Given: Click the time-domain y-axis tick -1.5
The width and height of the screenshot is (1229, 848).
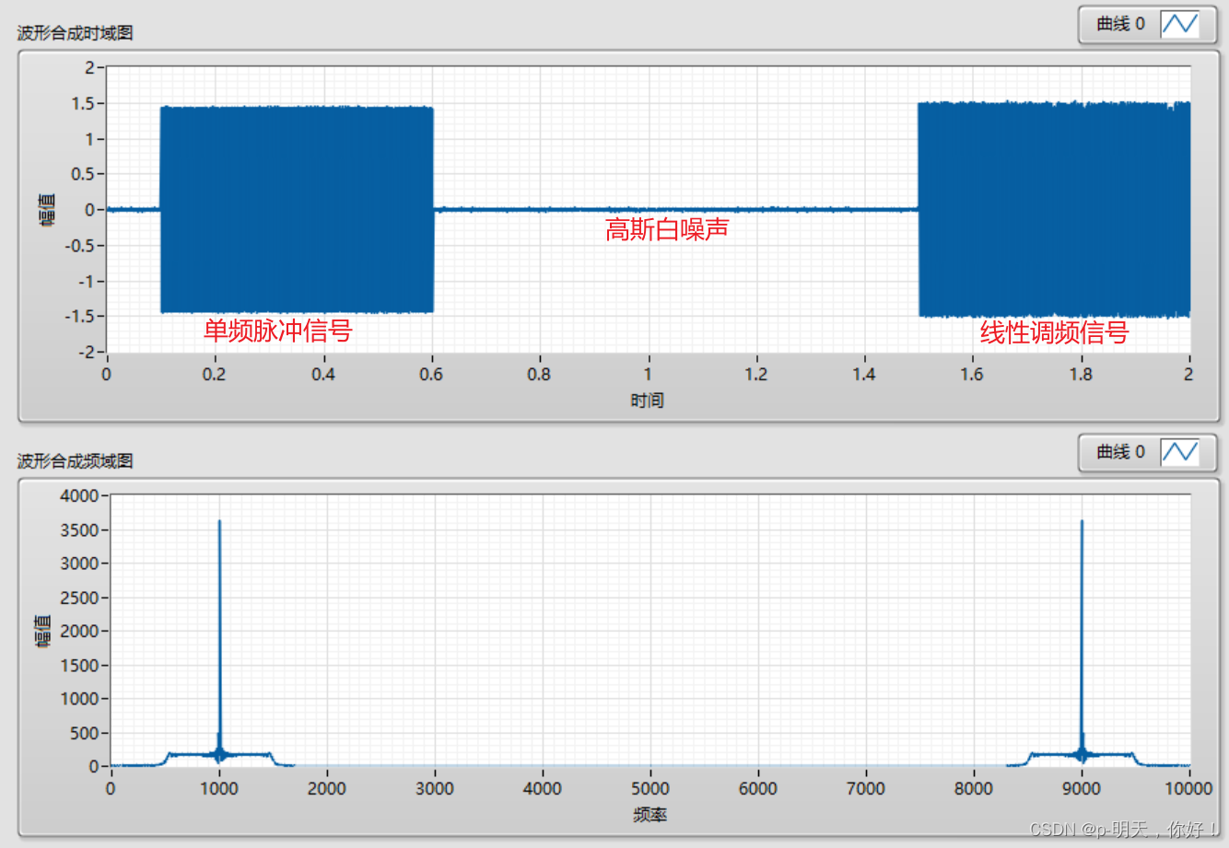Looking at the screenshot, I should pos(79,316).
